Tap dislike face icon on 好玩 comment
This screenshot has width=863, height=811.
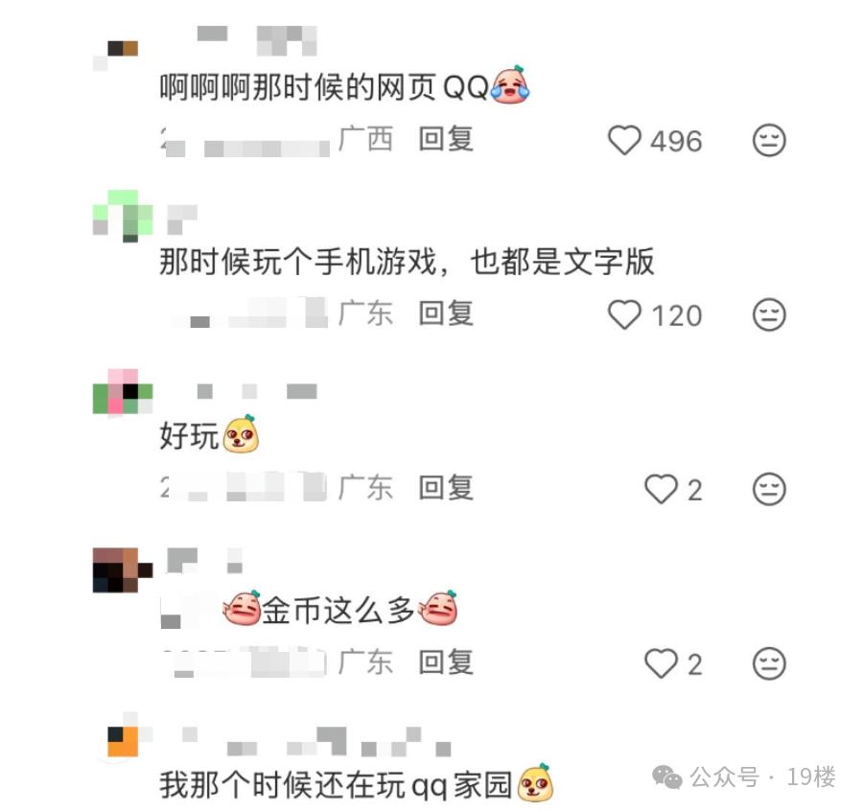[769, 489]
